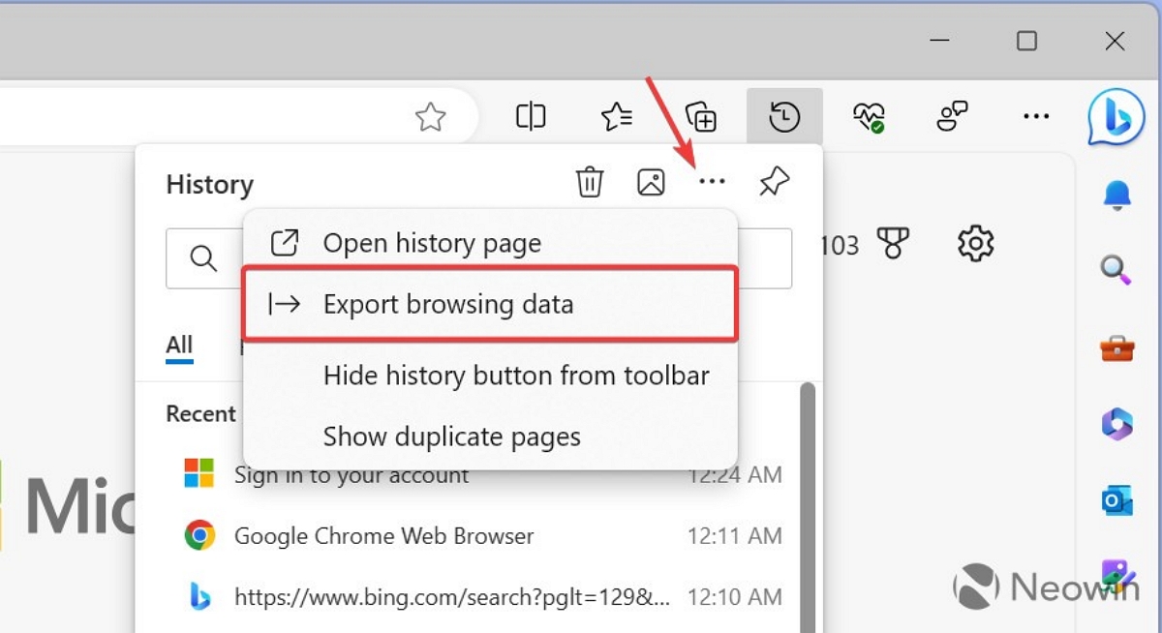Open the Favorites list button

[617, 117]
